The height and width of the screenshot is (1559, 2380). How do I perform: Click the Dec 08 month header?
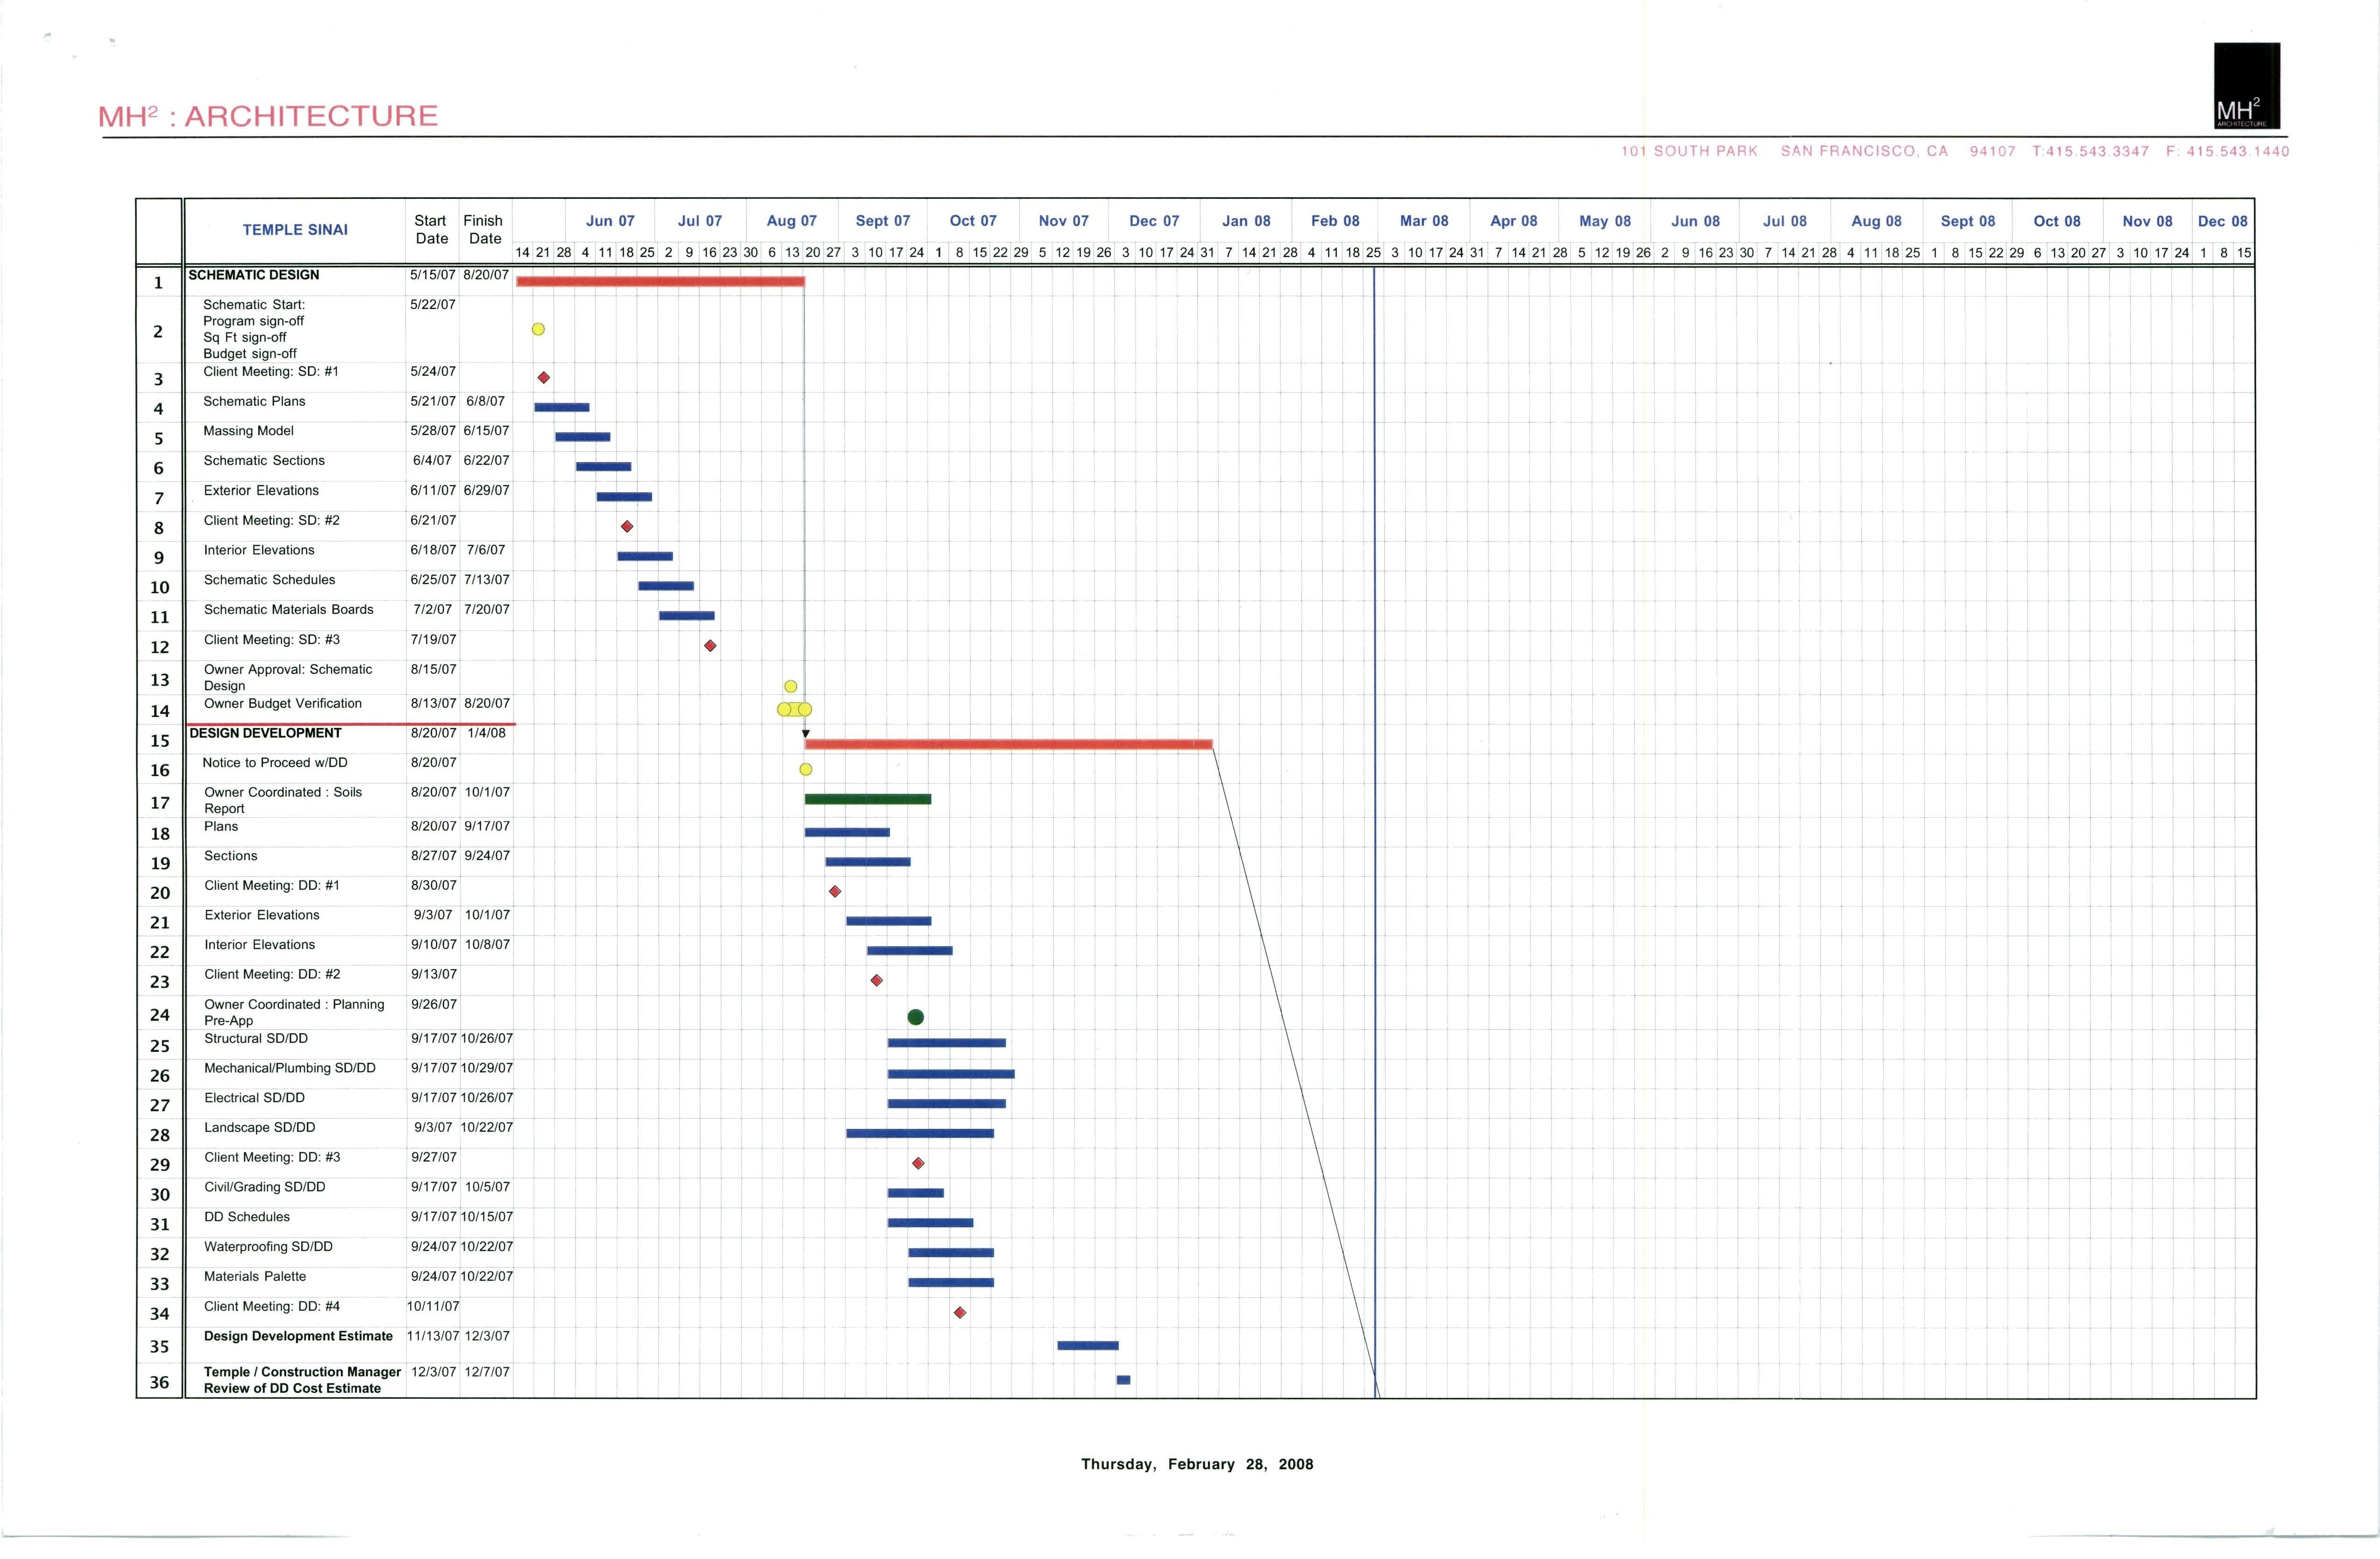coord(2222,221)
